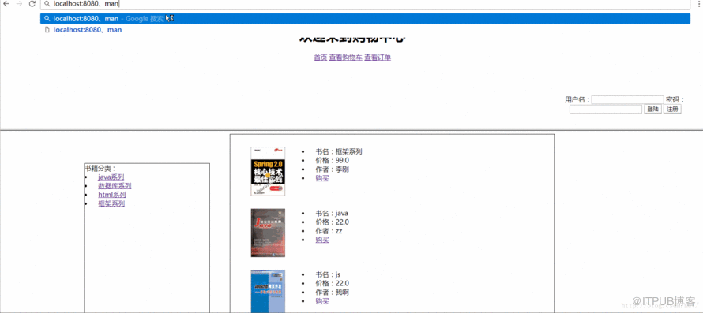Click the search icon in address bar
The image size is (703, 313).
point(47,4)
